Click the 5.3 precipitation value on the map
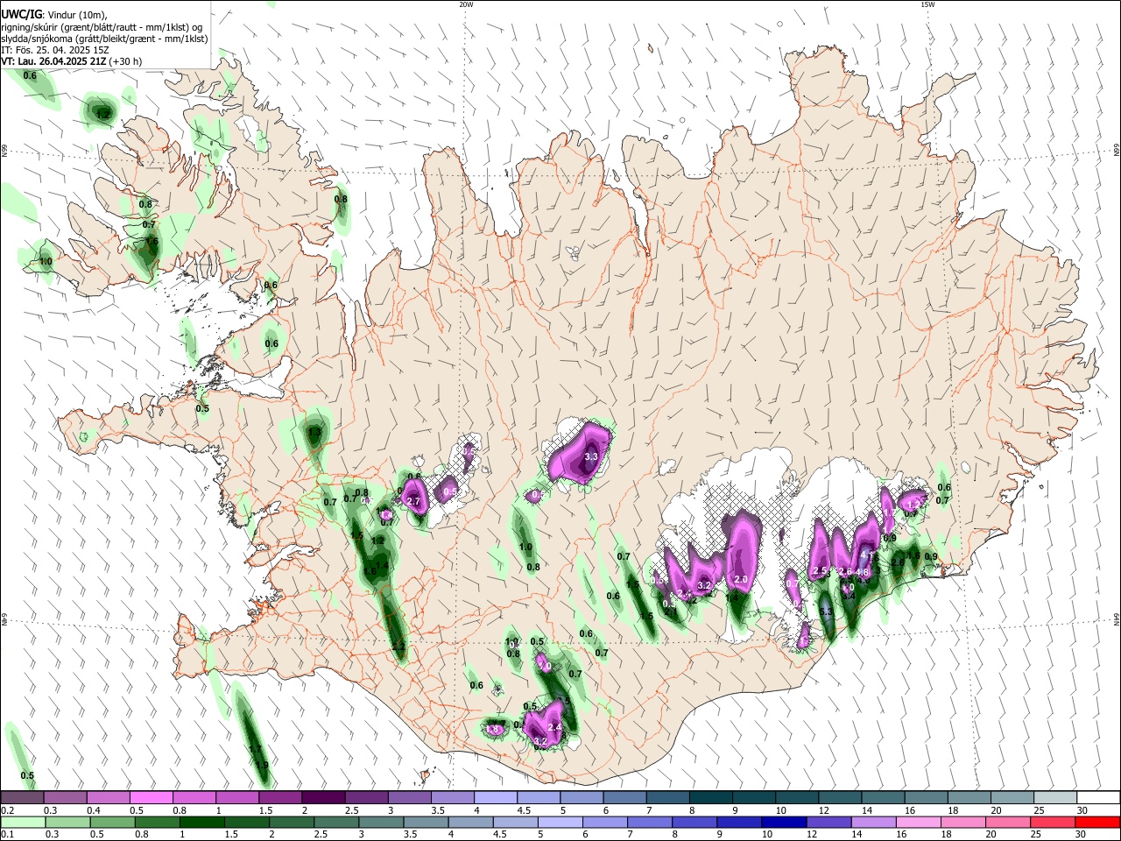The image size is (1121, 841). click(826, 611)
